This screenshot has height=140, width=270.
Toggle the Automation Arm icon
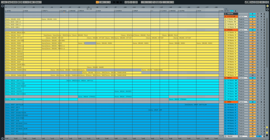click(128, 2)
